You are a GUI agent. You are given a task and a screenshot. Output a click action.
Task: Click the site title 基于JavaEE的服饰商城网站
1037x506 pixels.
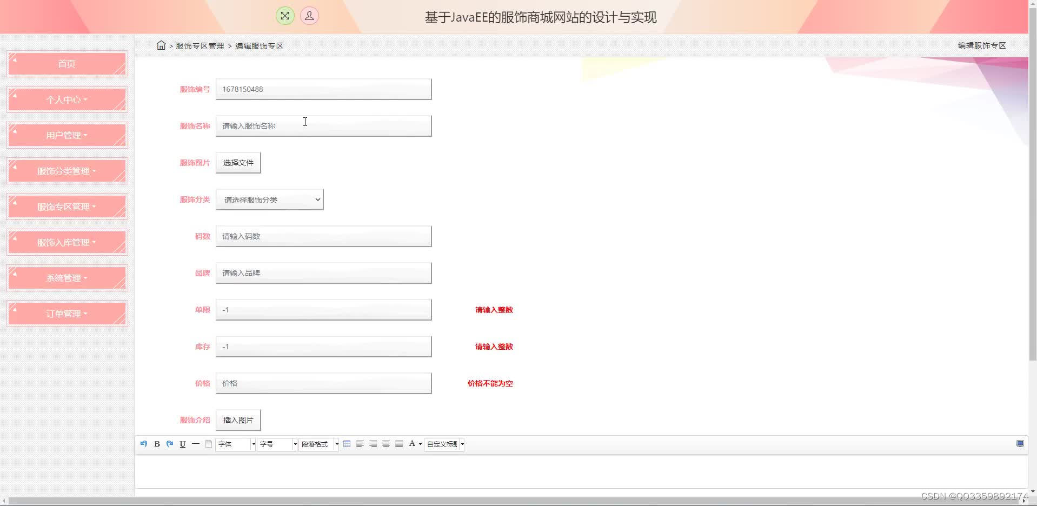pos(541,17)
